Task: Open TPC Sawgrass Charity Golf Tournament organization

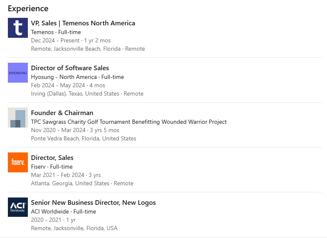Action: [129, 122]
